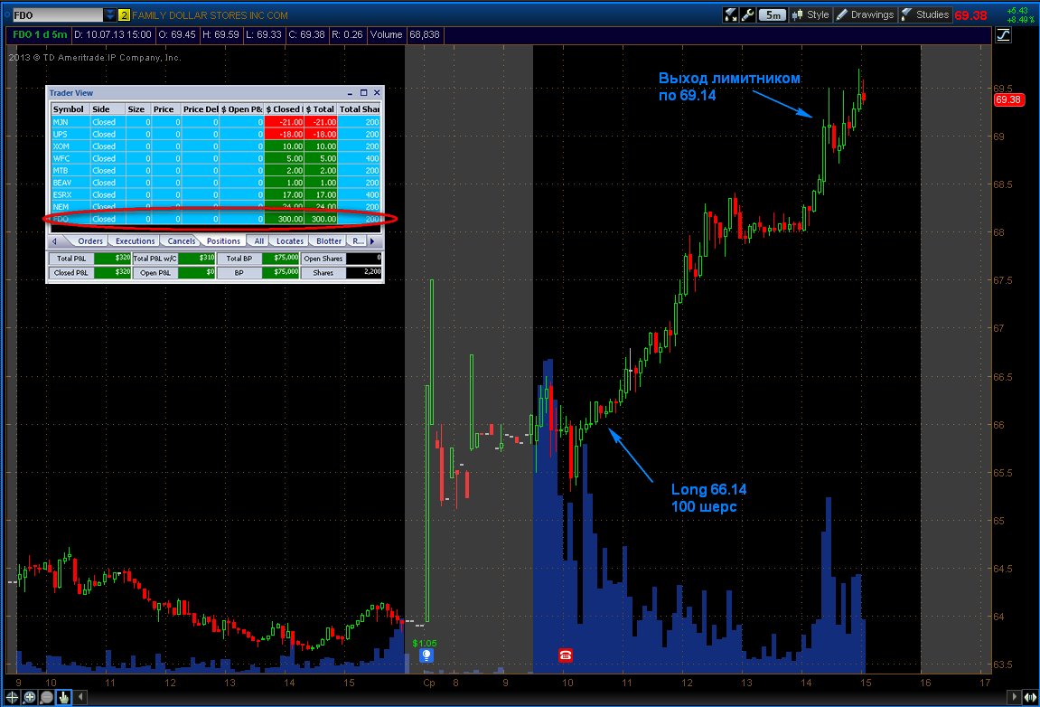
Task: Click the Total P&L label
Action: (71, 259)
